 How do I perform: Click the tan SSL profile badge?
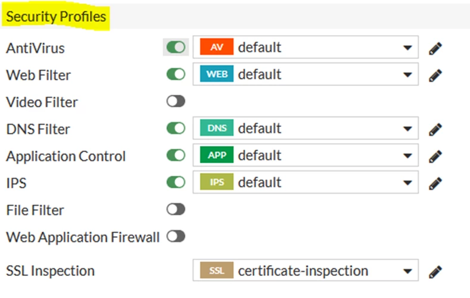pyautogui.click(x=217, y=270)
